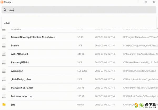
Task: Click the 658 Bytes size value
Action: click(82, 71)
